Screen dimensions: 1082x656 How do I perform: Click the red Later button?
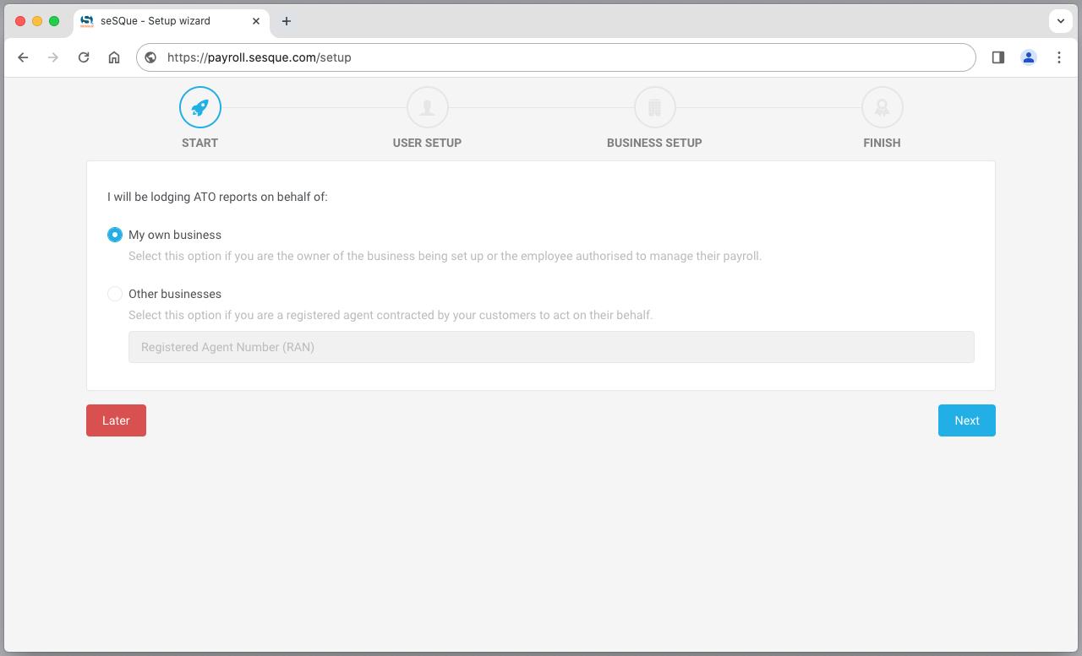[x=116, y=420]
